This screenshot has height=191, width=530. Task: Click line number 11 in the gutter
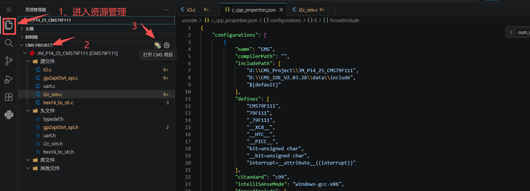187,99
